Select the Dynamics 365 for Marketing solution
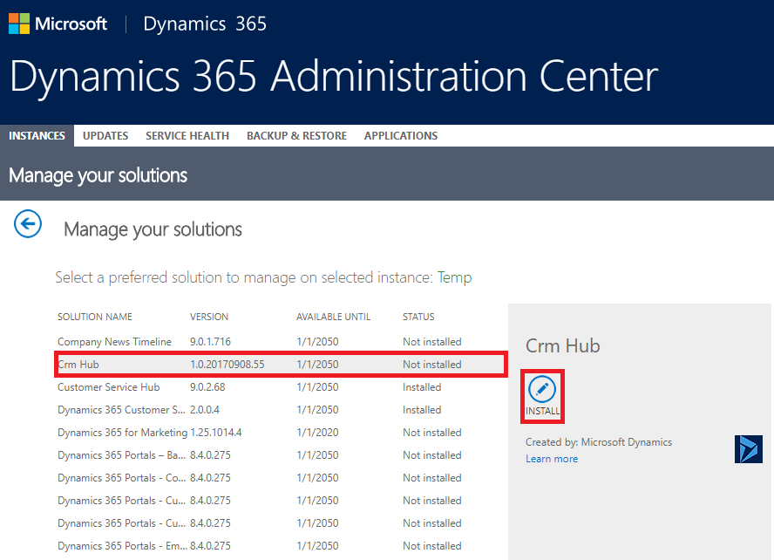The image size is (774, 560). pyautogui.click(x=122, y=433)
